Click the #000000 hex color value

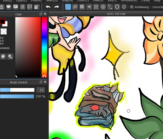[5, 48]
